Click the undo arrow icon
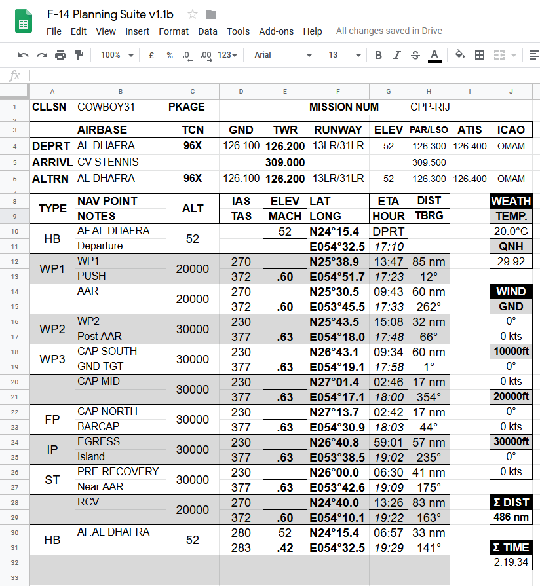 click(24, 55)
